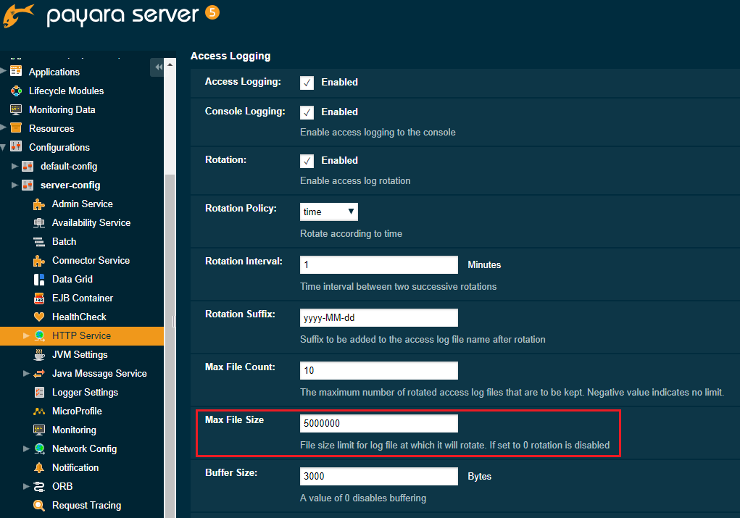Open the EJB Container settings
The width and height of the screenshot is (740, 518).
[82, 298]
